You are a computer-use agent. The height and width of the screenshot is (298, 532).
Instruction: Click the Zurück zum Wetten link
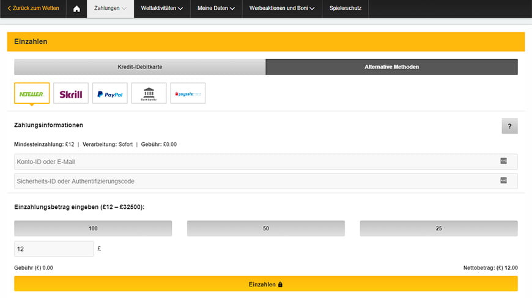pyautogui.click(x=33, y=9)
